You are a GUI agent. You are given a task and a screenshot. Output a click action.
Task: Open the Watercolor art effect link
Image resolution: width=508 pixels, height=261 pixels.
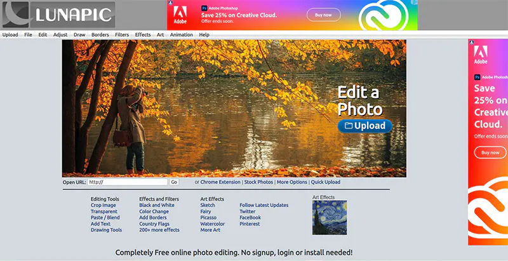point(213,224)
